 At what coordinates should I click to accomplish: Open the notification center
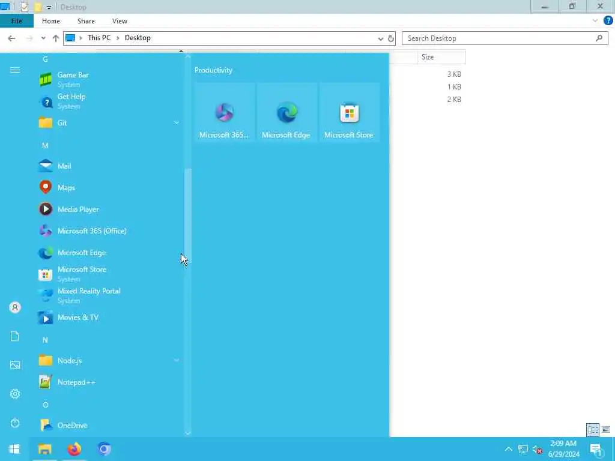click(596, 449)
